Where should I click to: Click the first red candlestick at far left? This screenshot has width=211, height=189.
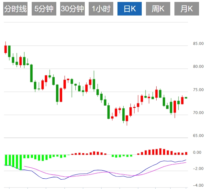6,49
